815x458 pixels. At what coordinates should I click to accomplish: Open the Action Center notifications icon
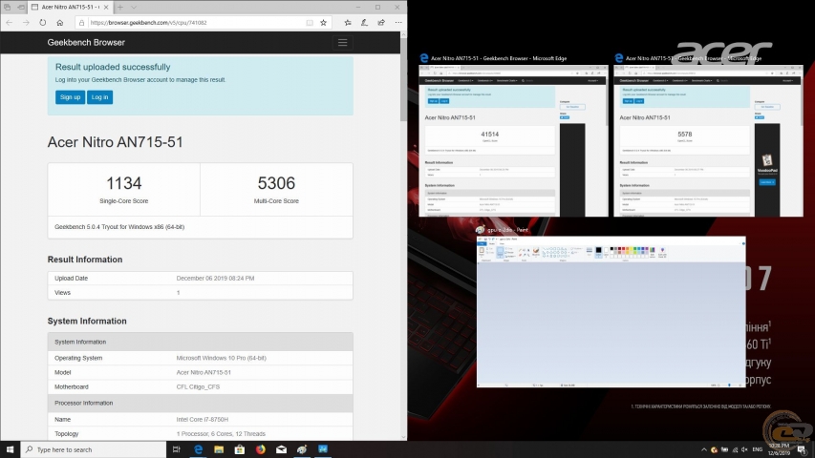[x=802, y=449]
